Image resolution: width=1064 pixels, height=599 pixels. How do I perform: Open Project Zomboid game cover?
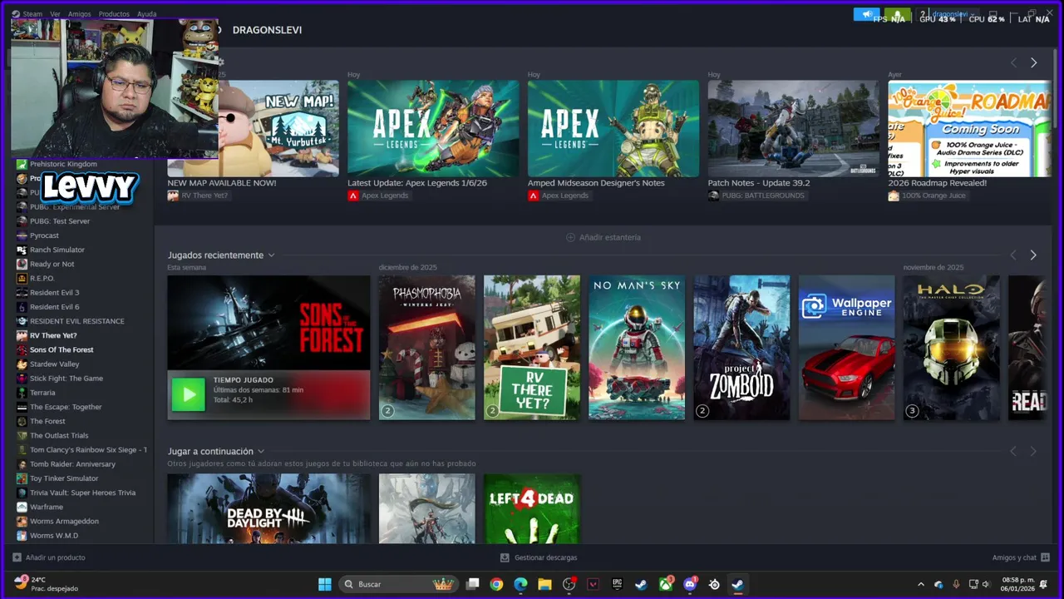coord(741,348)
